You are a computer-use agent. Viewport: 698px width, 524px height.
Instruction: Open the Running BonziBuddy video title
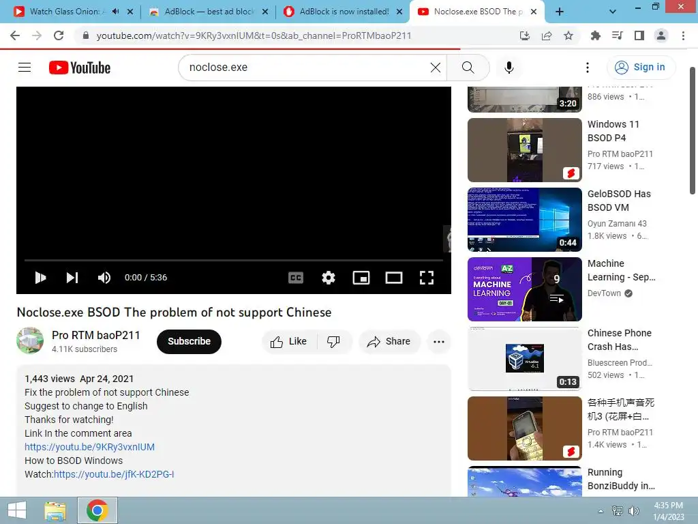point(621,479)
